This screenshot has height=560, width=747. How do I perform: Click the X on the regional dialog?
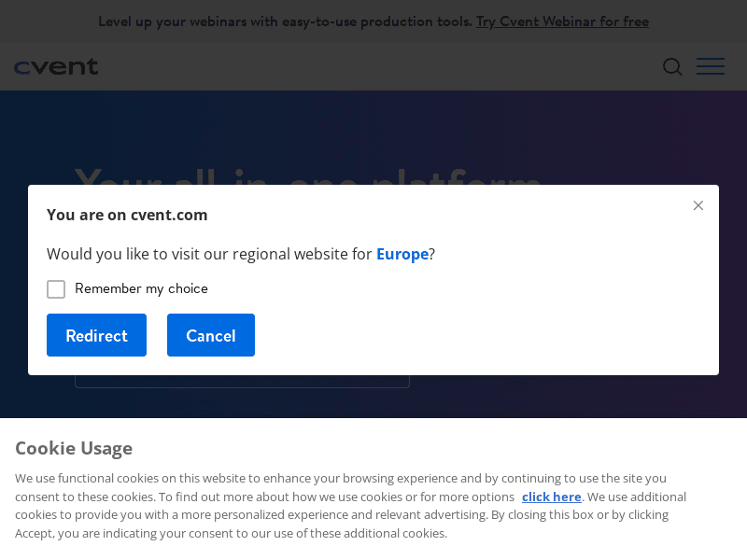pyautogui.click(x=698, y=205)
